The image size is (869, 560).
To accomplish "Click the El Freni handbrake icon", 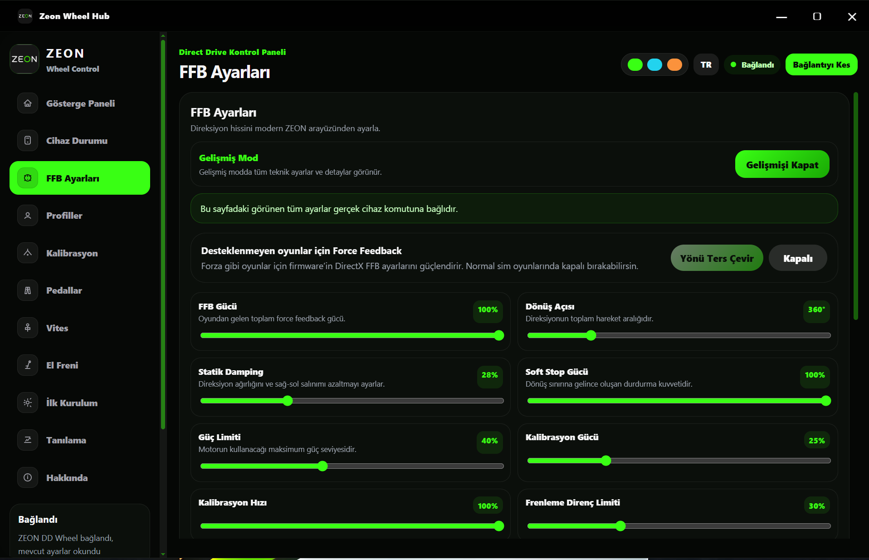I will coord(28,365).
